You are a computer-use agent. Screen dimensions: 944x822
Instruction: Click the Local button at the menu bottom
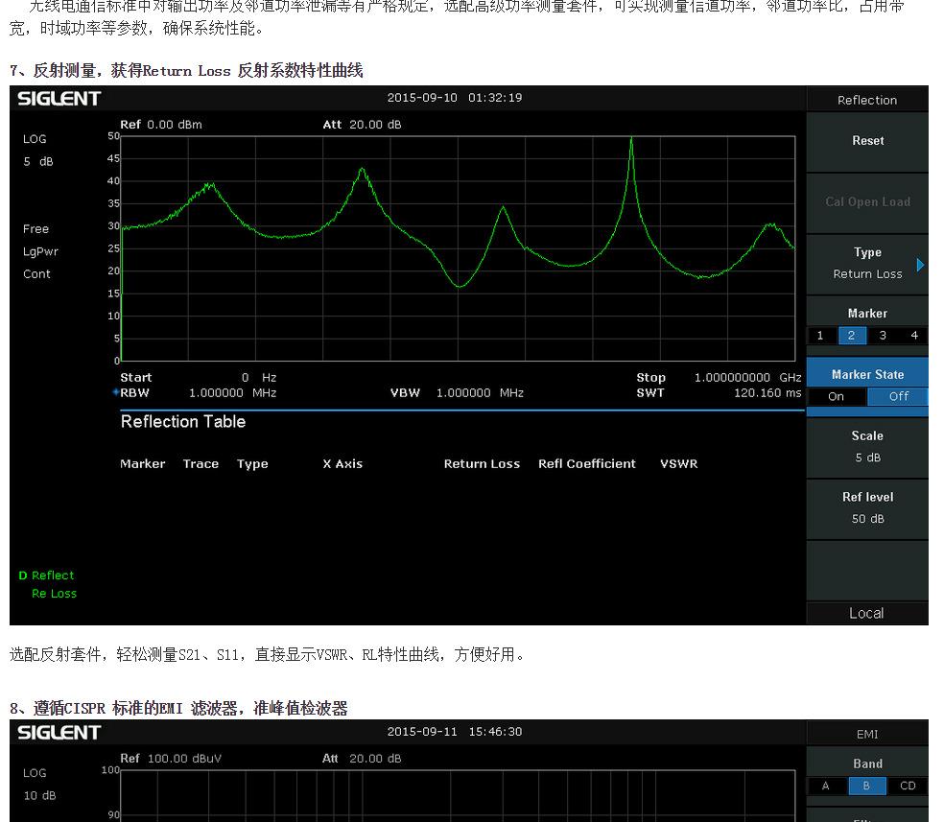click(x=866, y=613)
